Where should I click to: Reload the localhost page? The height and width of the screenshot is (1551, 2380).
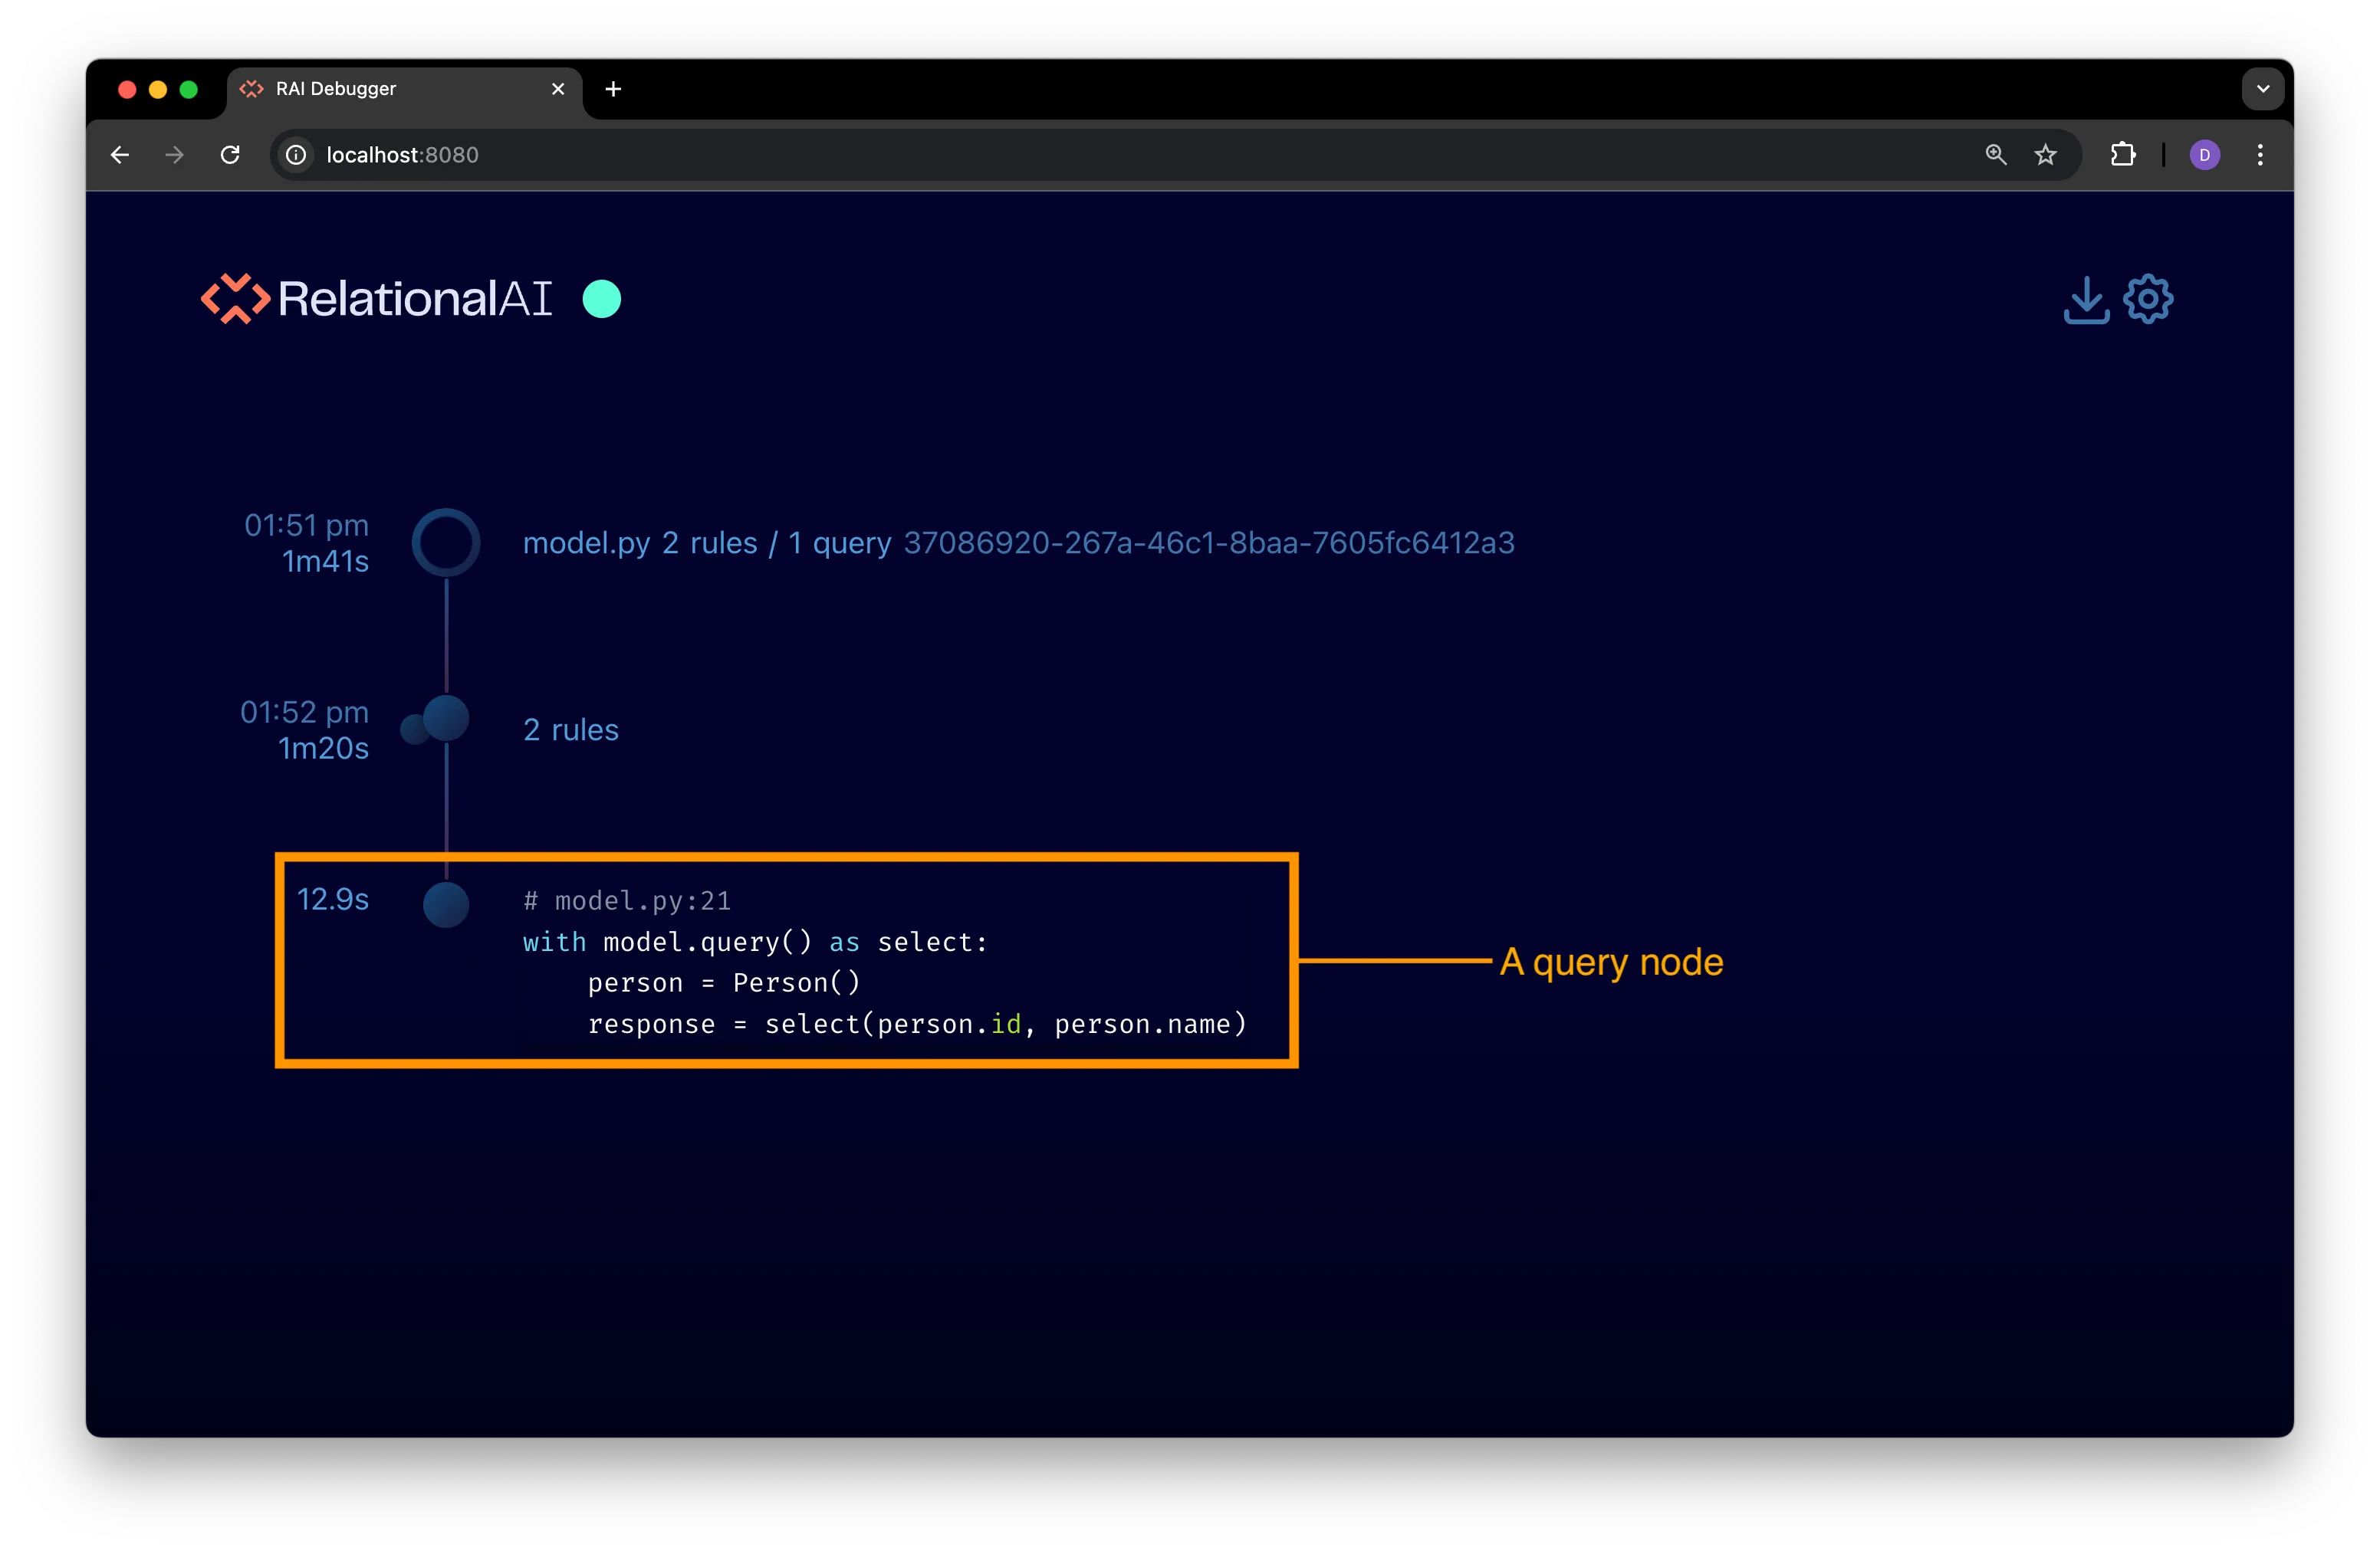(230, 155)
